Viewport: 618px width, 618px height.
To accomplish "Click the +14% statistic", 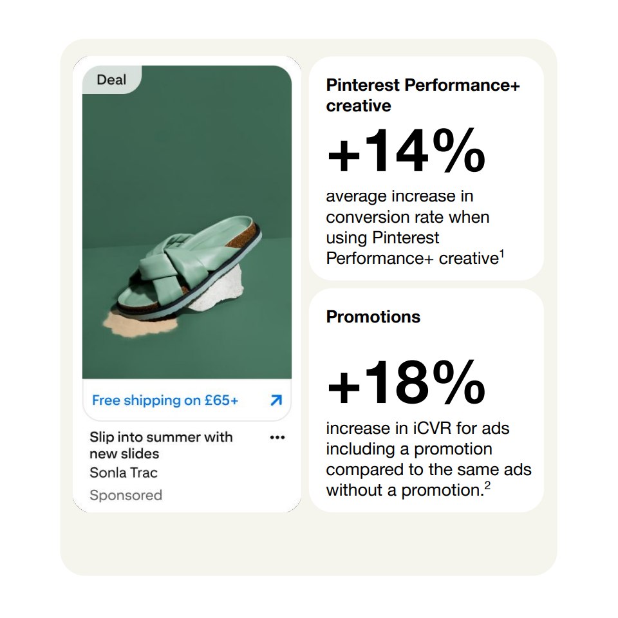I will pyautogui.click(x=406, y=151).
